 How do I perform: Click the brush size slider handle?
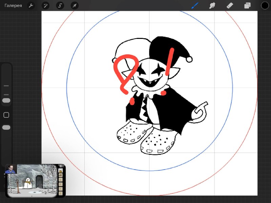(6, 100)
